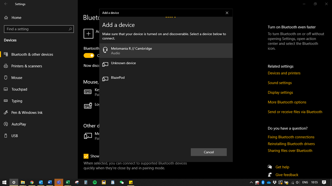Toggle the Bluetooth switch
This screenshot has height=186, width=332.
pyautogui.click(x=89, y=55)
